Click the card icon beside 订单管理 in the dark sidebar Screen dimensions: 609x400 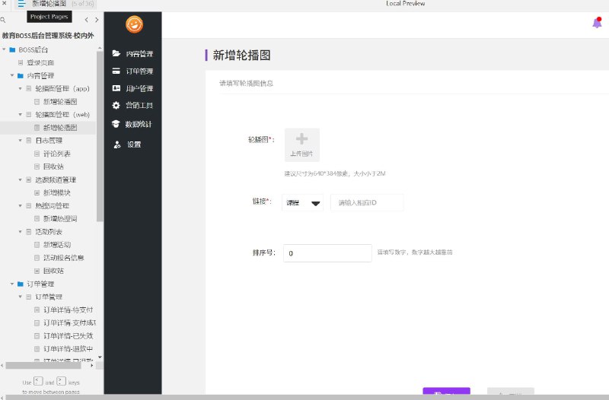[116, 71]
